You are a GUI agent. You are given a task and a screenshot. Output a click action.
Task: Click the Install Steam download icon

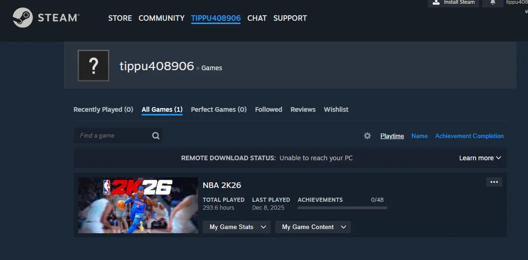(436, 2)
